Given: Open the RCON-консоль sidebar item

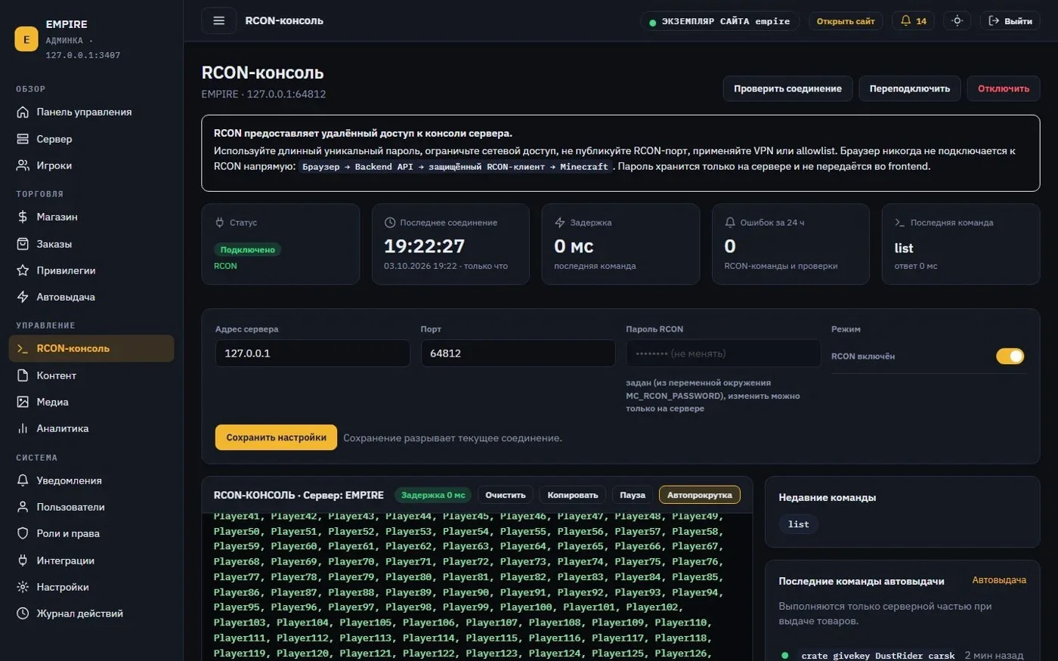Looking at the screenshot, I should [91, 348].
